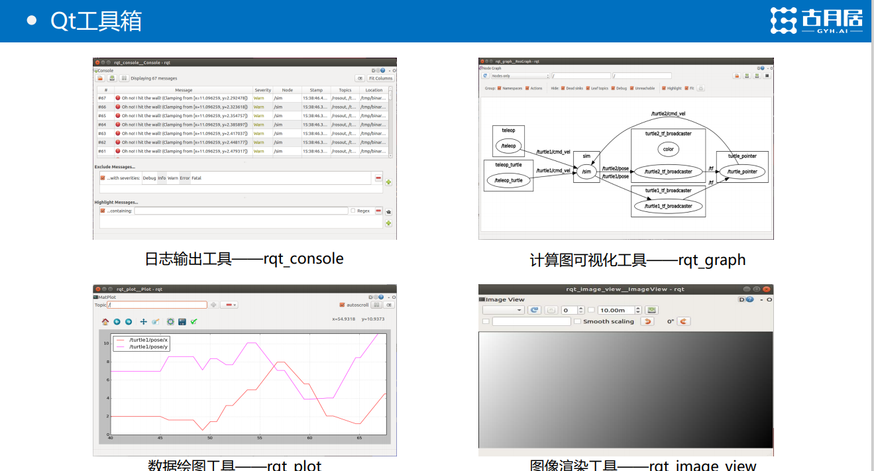Toggle the '...with severities' filter checkbox
This screenshot has height=471, width=874.
pos(103,178)
